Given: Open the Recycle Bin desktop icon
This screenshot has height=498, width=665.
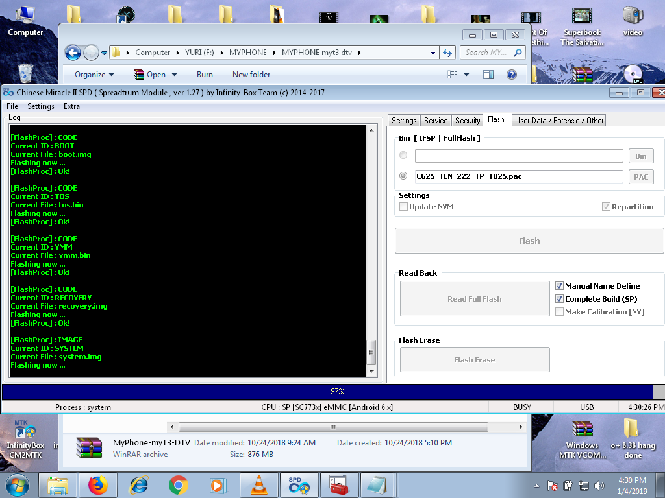Looking at the screenshot, I should coord(26,73).
